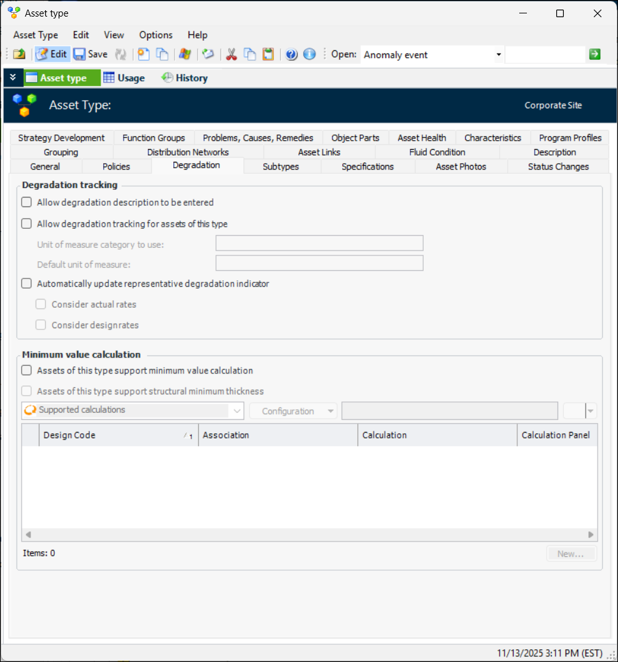The height and width of the screenshot is (662, 618).
Task: Expand the Open dropdown showing Anomaly event
Action: coord(498,55)
